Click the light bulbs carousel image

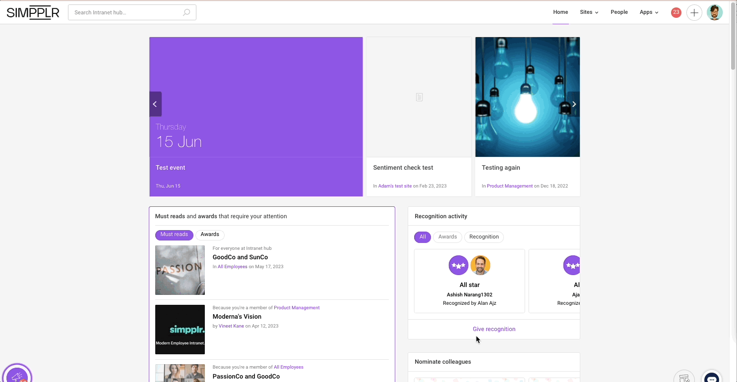tap(528, 97)
